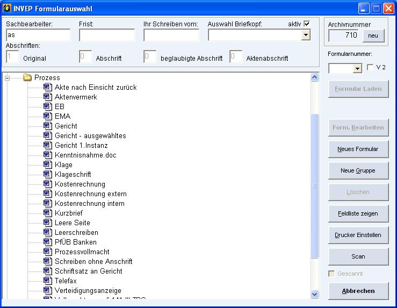Viewport: 397px width, 308px height.
Task: Collapse the Prozess tree node
Action: pyautogui.click(x=8, y=78)
